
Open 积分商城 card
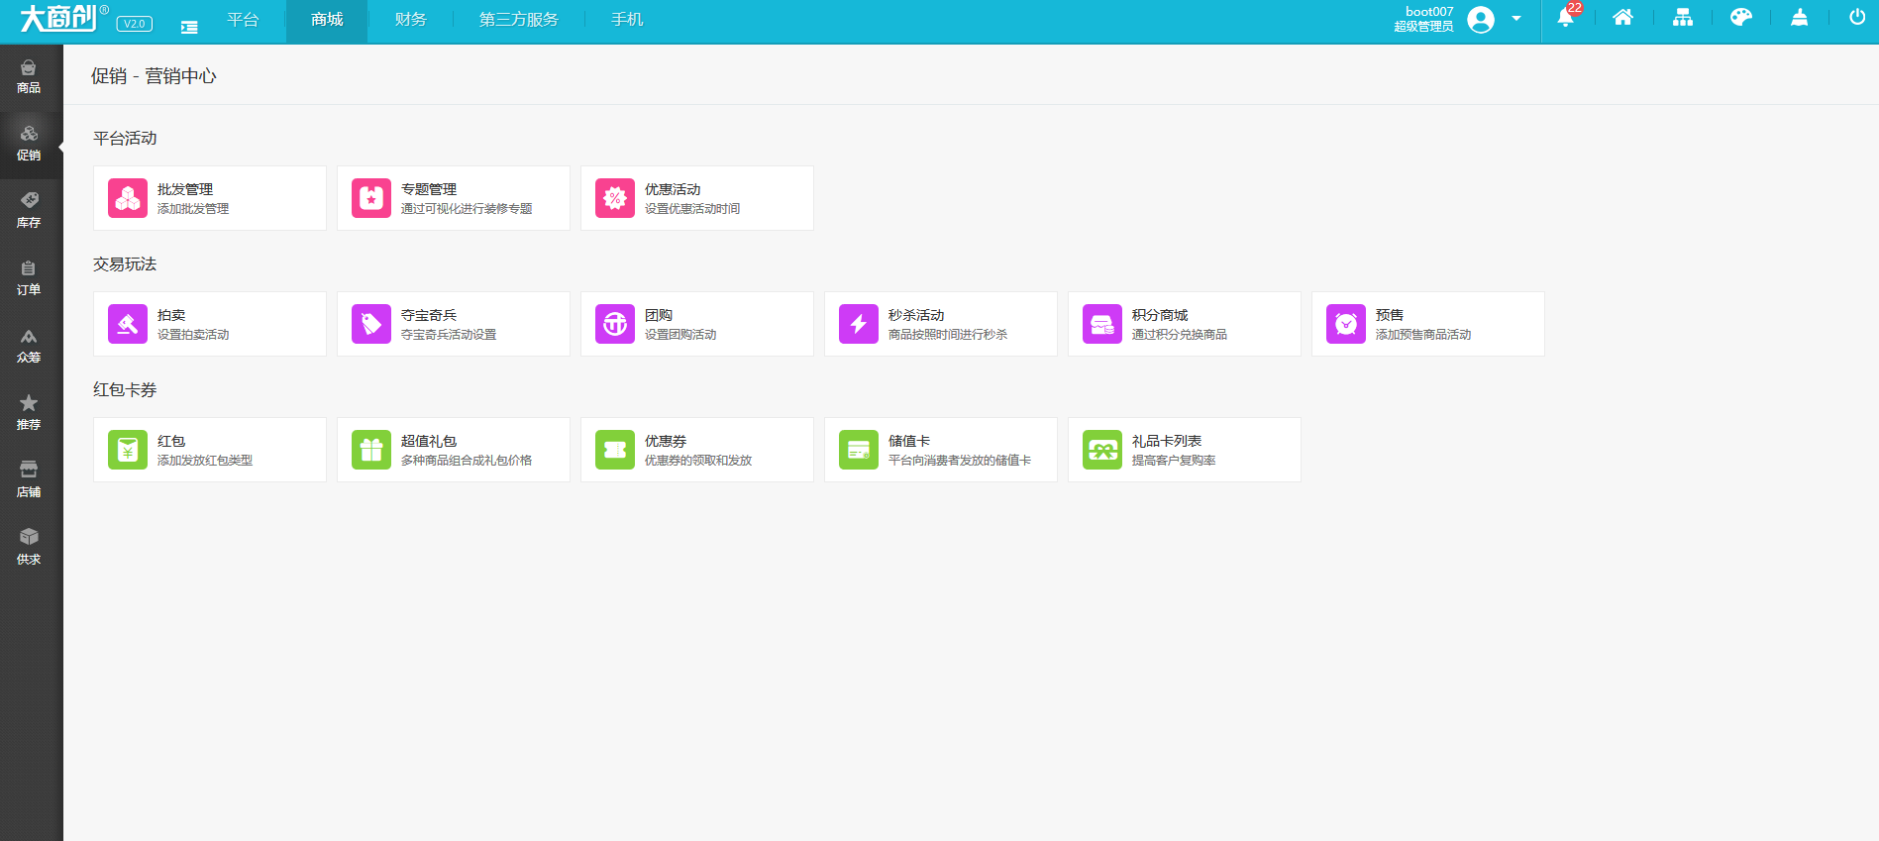click(1184, 324)
